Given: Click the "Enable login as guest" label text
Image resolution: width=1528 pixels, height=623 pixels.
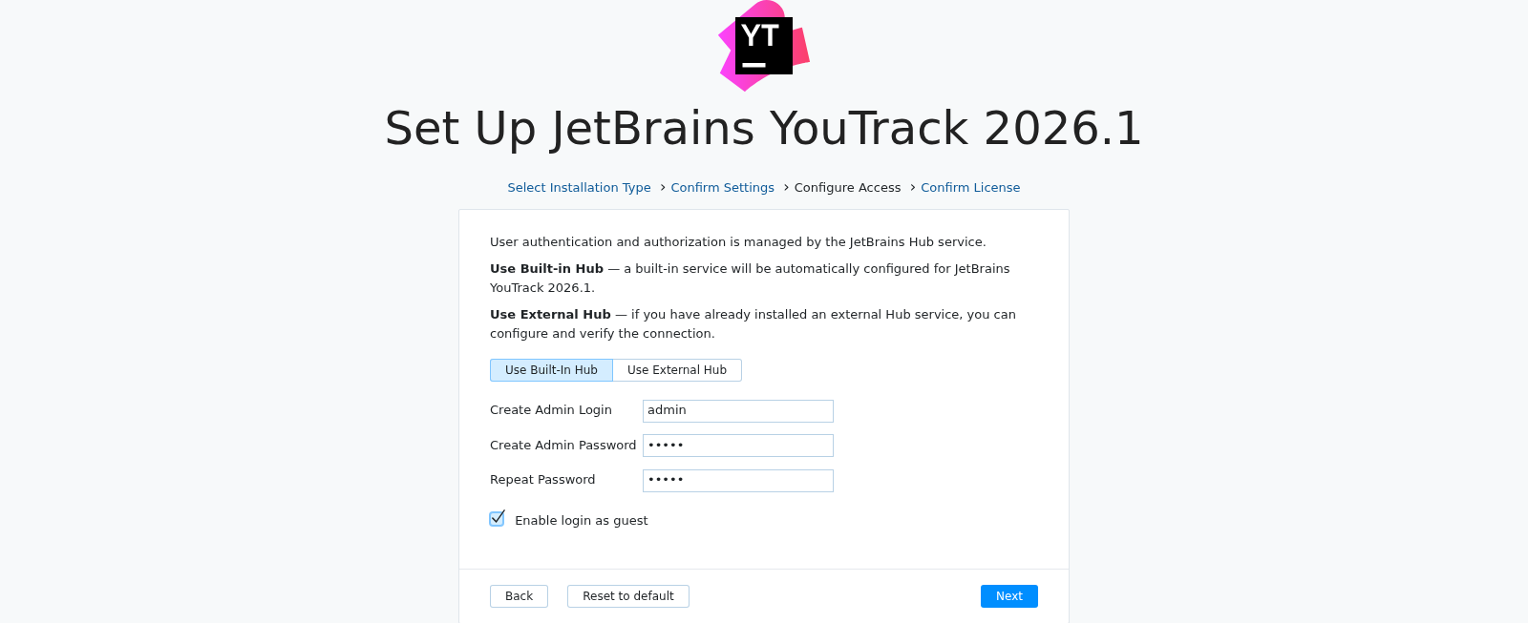Looking at the screenshot, I should [x=581, y=521].
